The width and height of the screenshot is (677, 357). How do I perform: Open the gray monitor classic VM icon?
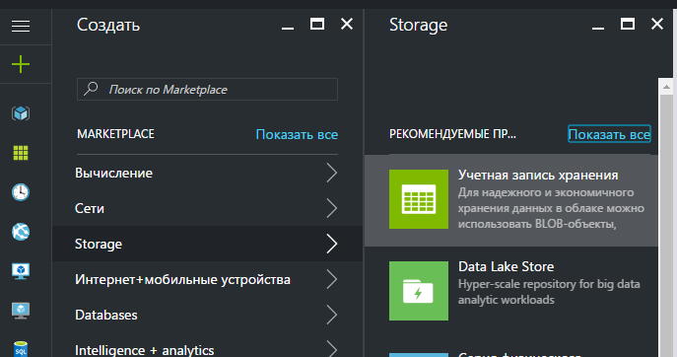click(21, 311)
